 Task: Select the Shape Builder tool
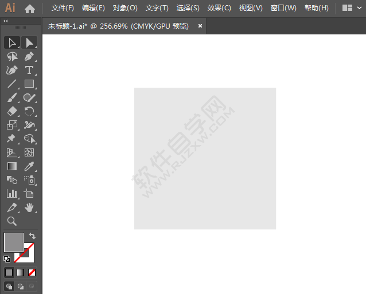click(x=29, y=139)
